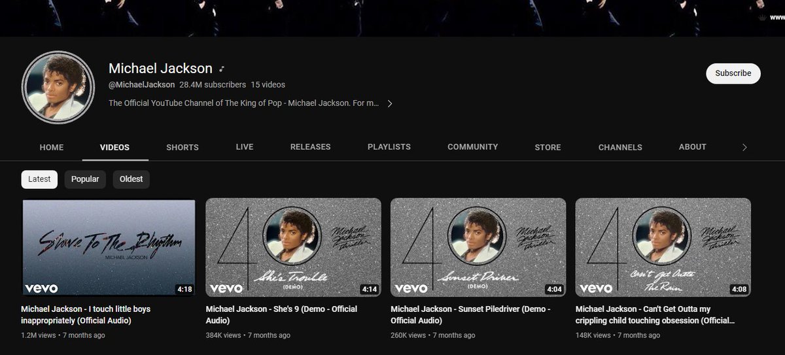785x355 pixels.
Task: Click the 4:18 duration badge
Action: click(184, 288)
